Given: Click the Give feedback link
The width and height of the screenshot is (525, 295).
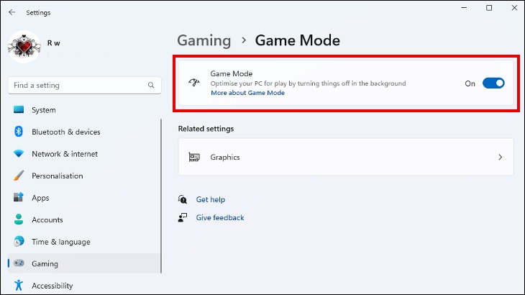Looking at the screenshot, I should (x=220, y=217).
